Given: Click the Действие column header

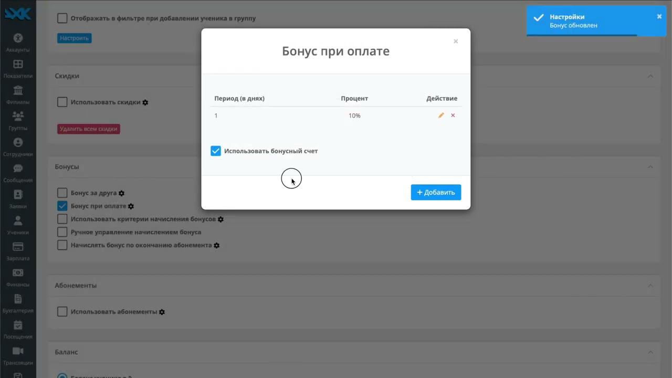Looking at the screenshot, I should point(442,98).
